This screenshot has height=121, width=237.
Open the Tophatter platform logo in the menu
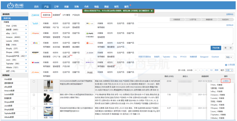tap(90, 63)
